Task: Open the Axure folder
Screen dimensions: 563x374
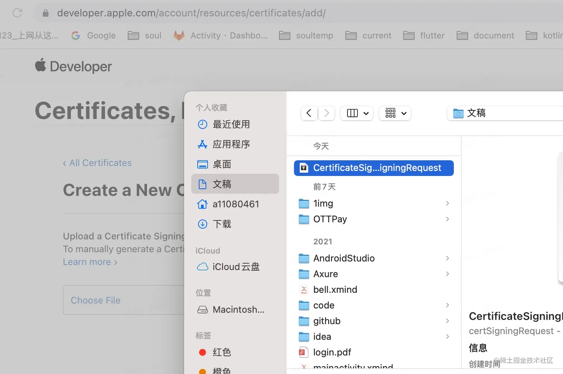Action: tap(374, 274)
